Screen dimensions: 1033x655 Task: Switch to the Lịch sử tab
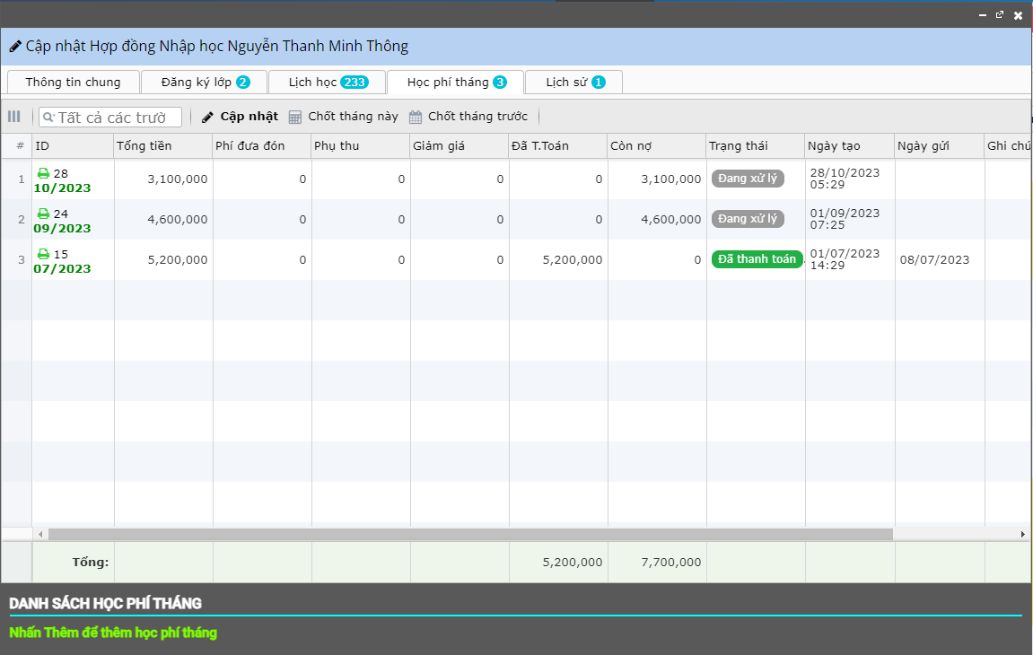pos(574,82)
